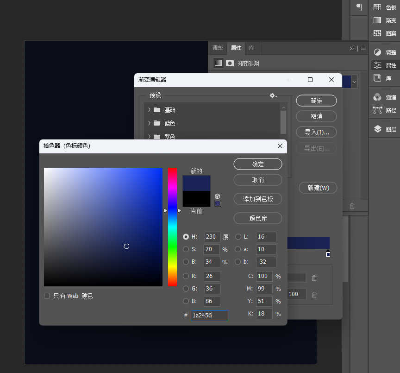The height and width of the screenshot is (373, 400).
Task: Open the paragraph panel icon
Action: [x=359, y=7]
